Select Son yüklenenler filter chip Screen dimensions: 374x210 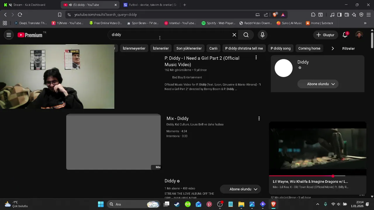pyautogui.click(x=189, y=48)
